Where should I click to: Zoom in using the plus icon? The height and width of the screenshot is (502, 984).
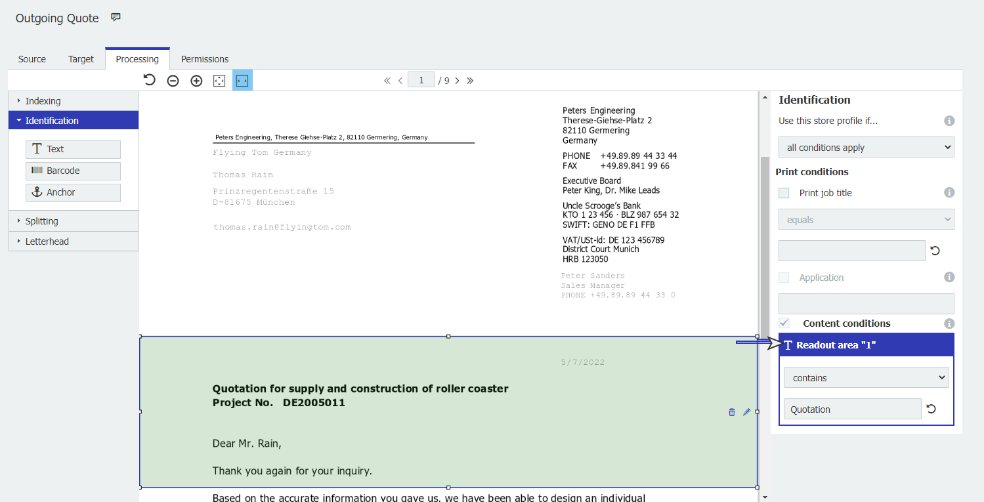click(196, 80)
